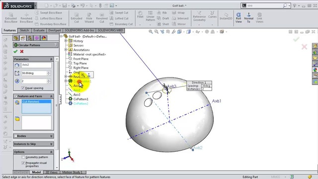Click the pattern axis field showing Axis2
Screen dimensions: 318x179
point(36,65)
